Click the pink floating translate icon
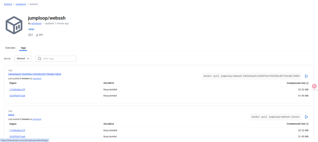 pyautogui.click(x=314, y=86)
